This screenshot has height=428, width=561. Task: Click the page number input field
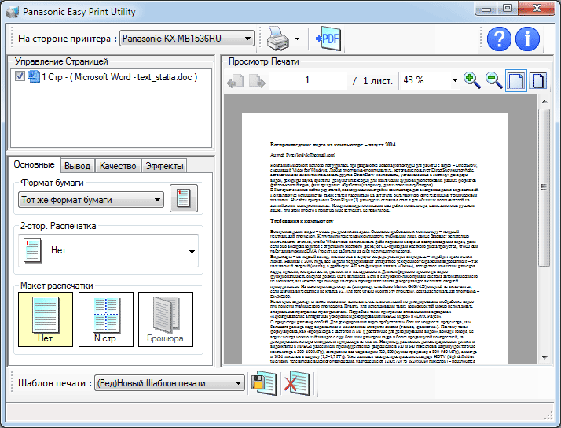pyautogui.click(x=307, y=80)
